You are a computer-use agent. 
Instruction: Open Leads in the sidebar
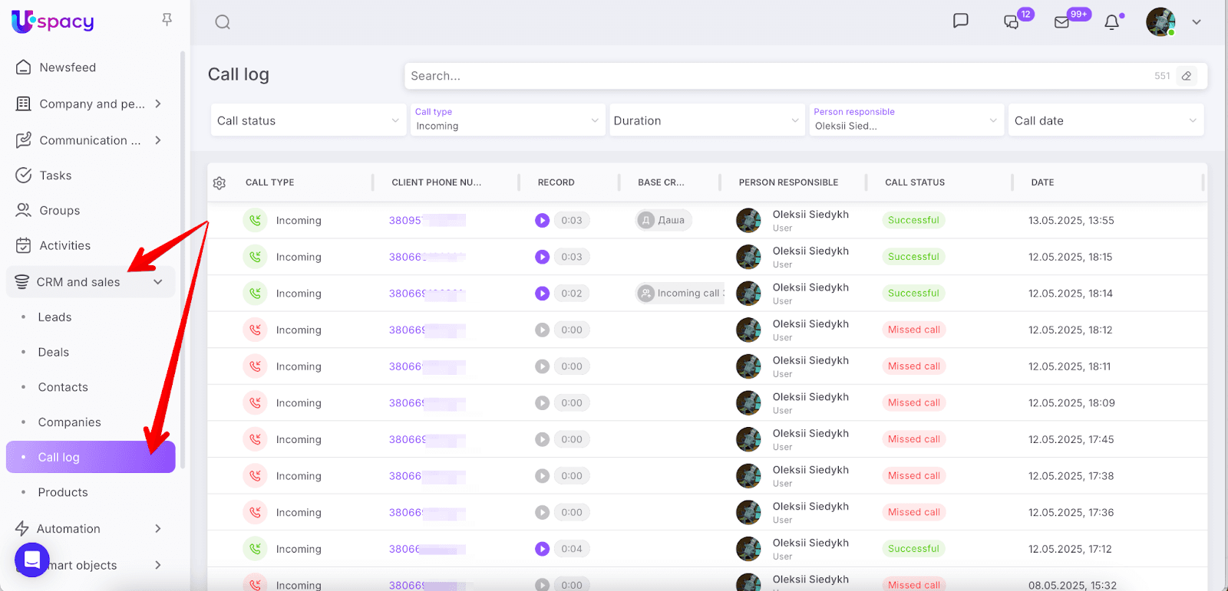click(x=54, y=317)
